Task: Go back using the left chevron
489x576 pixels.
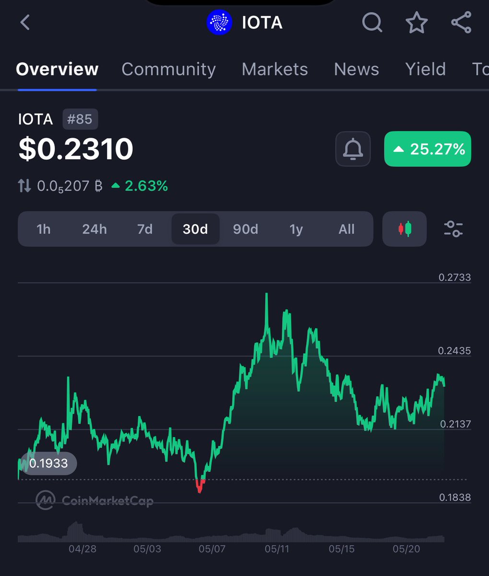Action: 25,22
